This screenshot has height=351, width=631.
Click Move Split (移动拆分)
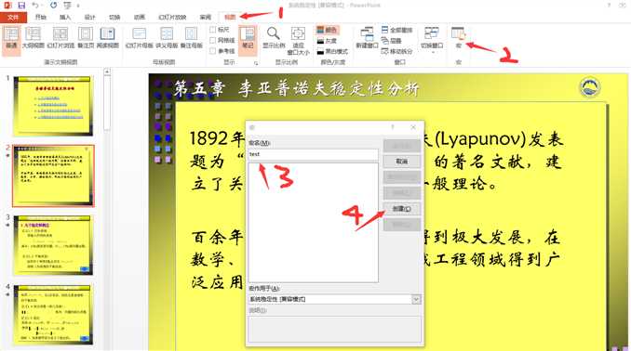tap(396, 51)
